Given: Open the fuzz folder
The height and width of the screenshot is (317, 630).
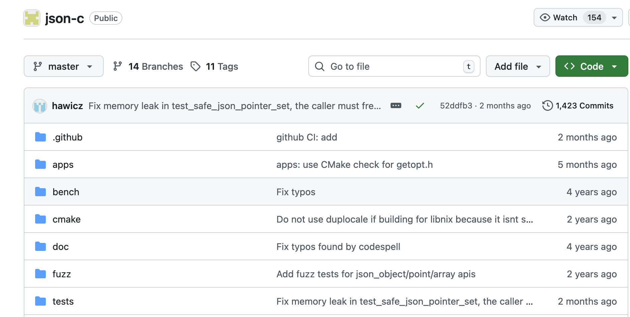Looking at the screenshot, I should click(62, 274).
